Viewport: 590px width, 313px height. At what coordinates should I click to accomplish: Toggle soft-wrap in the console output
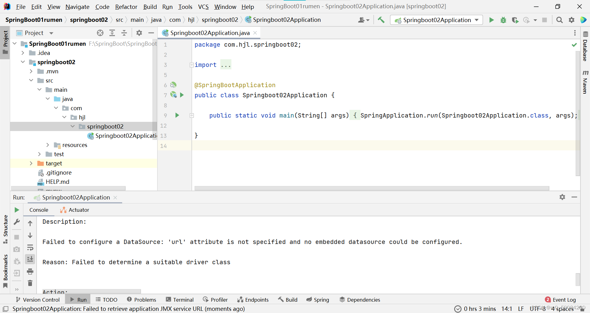(30, 248)
